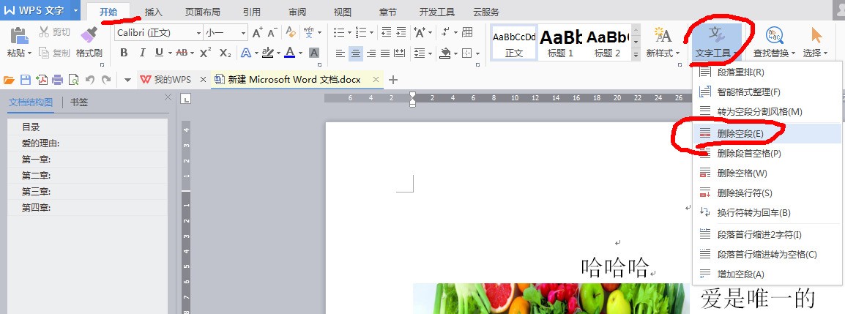Click the Save floppy disk icon

(26, 81)
